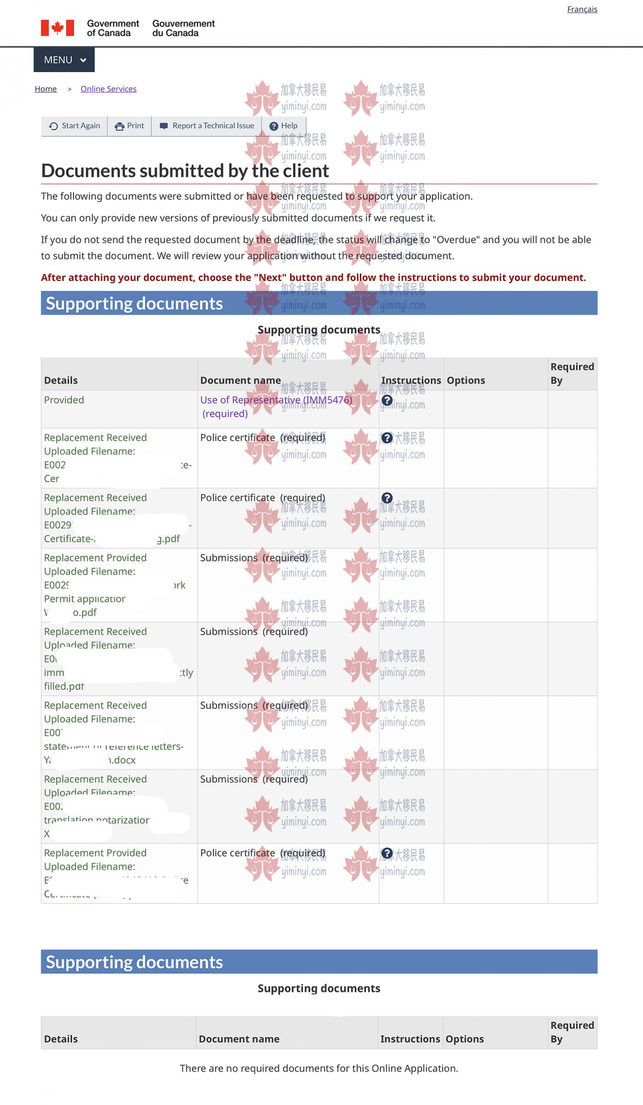Open instructions help for Use of Representative row

click(x=387, y=400)
